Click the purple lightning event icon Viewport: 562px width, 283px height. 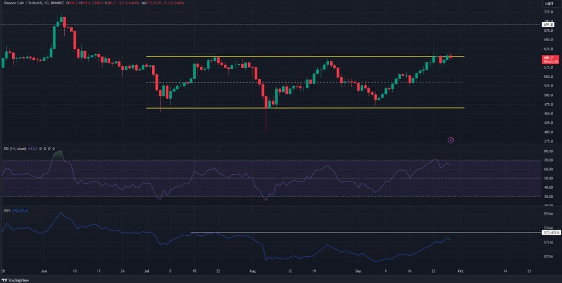pos(451,140)
